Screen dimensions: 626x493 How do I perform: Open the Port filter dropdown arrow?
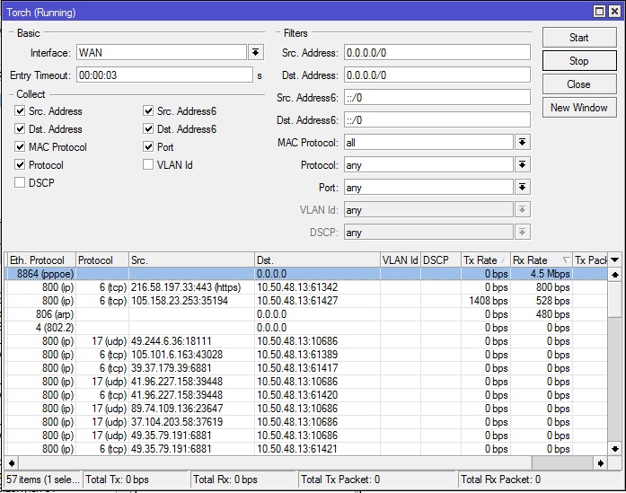(522, 187)
